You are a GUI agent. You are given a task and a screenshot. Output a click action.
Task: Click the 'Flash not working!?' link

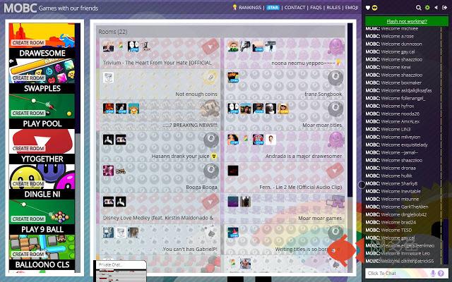click(405, 21)
